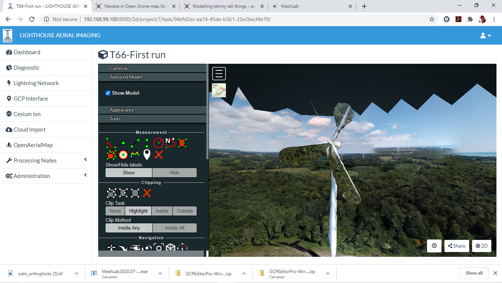502x283 pixels.
Task: Set Clip Task to Outside
Action: coord(185,211)
